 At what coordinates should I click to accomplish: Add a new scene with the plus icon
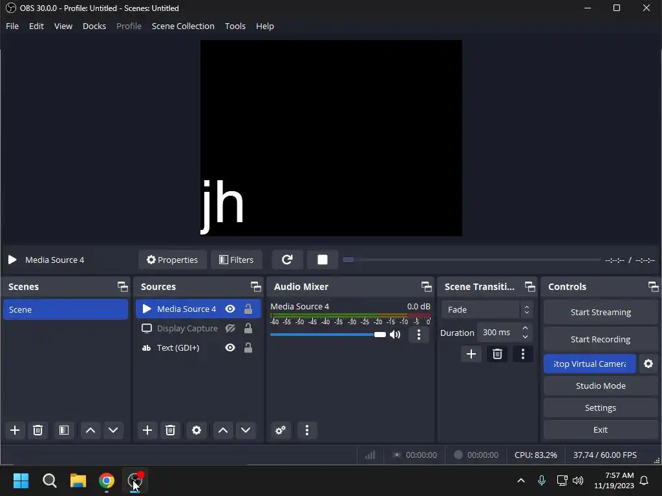[x=15, y=430]
